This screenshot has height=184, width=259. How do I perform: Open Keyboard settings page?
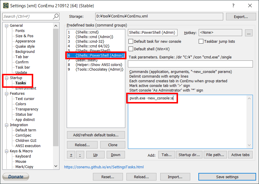pyautogui.click(x=23, y=156)
